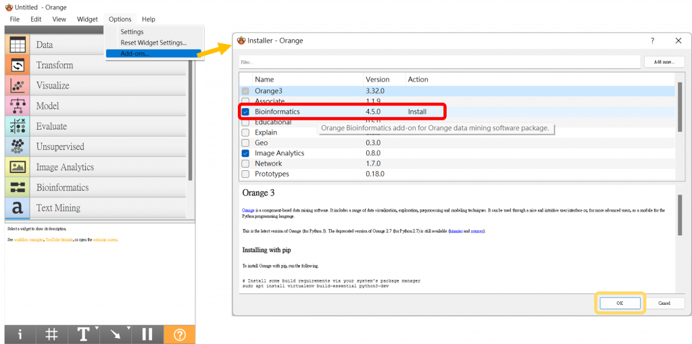Image resolution: width=692 pixels, height=344 pixels.
Task: Open the File menu
Action: 15,19
